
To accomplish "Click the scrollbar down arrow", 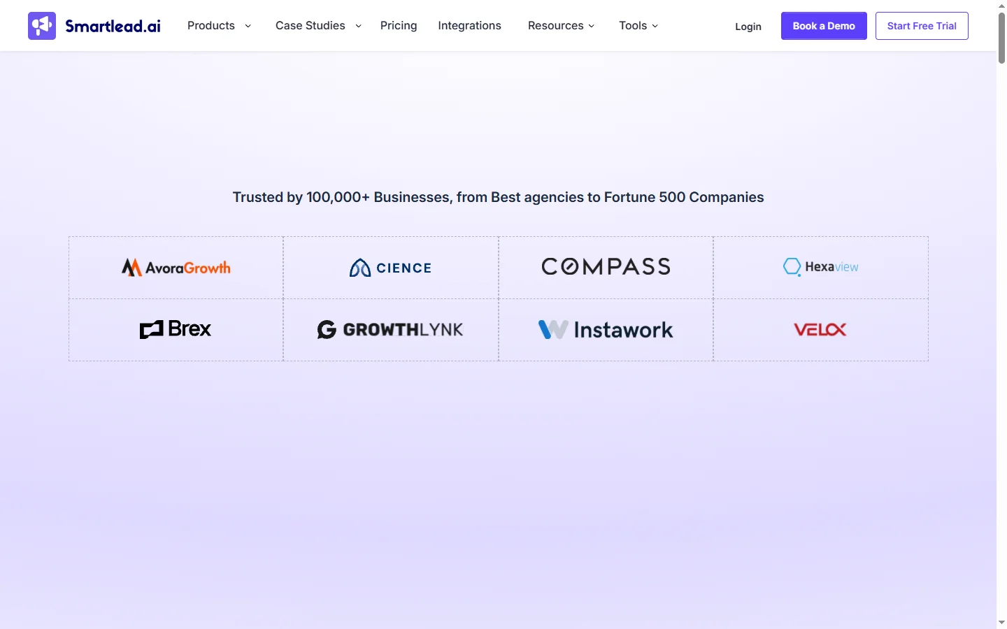I will click(1001, 623).
